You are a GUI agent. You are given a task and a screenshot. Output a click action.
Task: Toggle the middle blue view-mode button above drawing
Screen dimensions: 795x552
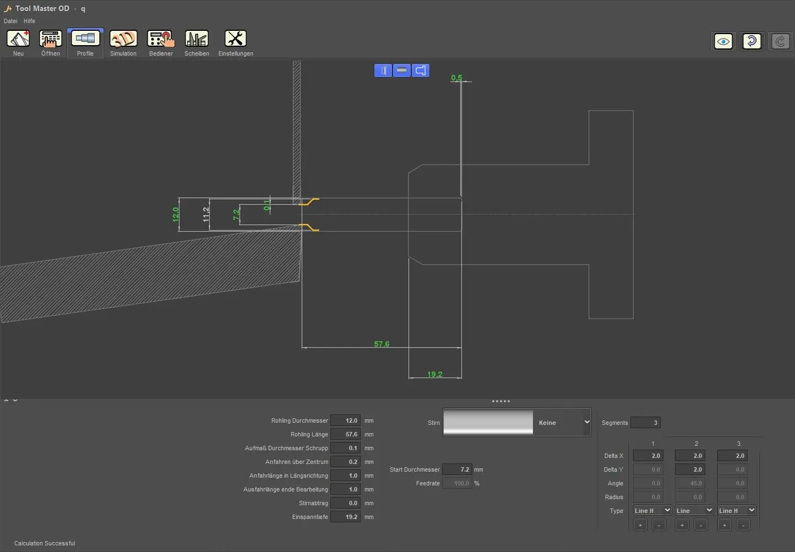[x=402, y=70]
